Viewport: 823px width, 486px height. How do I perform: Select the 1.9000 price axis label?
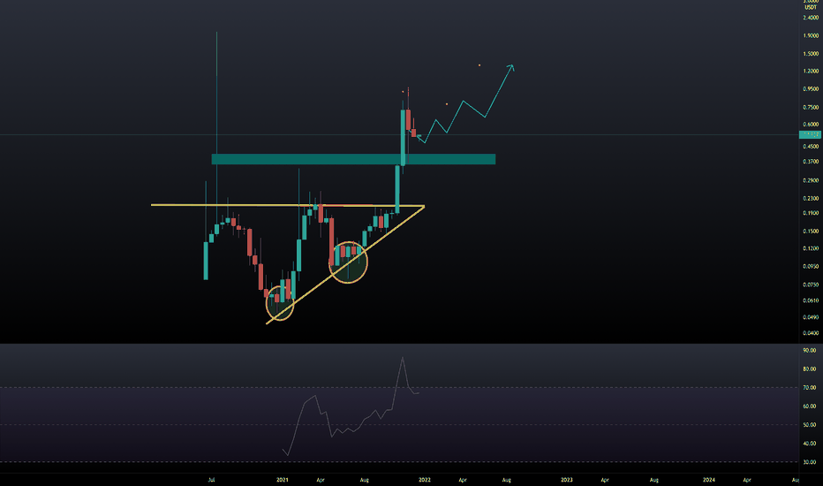point(811,35)
